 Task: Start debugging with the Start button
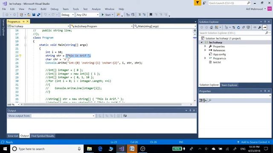[x=106, y=15]
